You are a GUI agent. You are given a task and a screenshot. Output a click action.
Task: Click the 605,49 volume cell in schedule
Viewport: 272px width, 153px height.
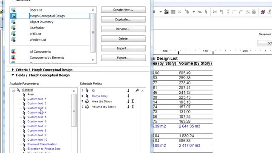pyautogui.click(x=185, y=73)
